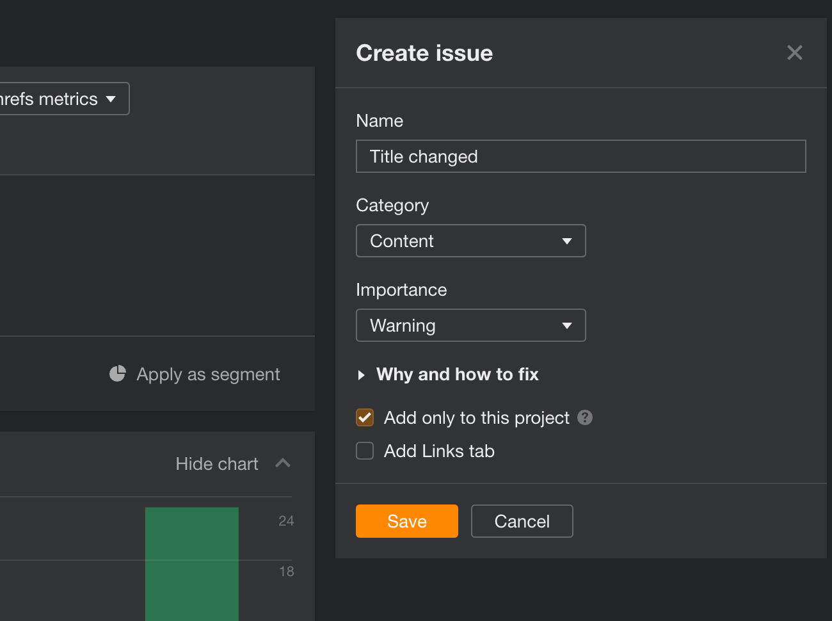Click the Name field containing Title changed

tap(580, 156)
